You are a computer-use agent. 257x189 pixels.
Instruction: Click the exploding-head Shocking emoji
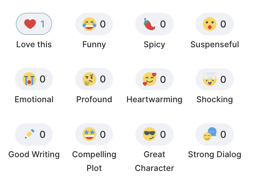click(x=210, y=79)
